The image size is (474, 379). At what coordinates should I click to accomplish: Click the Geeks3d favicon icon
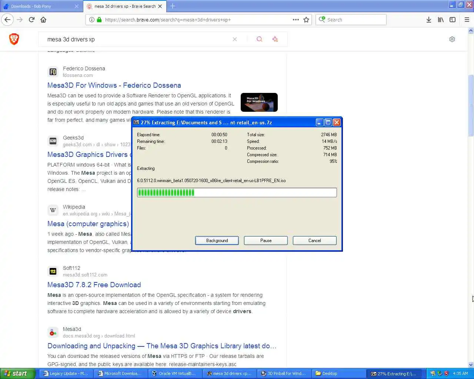coord(53,141)
